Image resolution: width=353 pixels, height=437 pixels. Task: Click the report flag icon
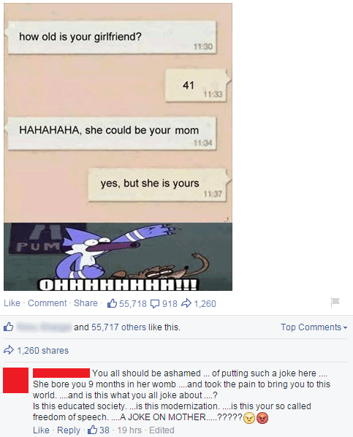[335, 302]
